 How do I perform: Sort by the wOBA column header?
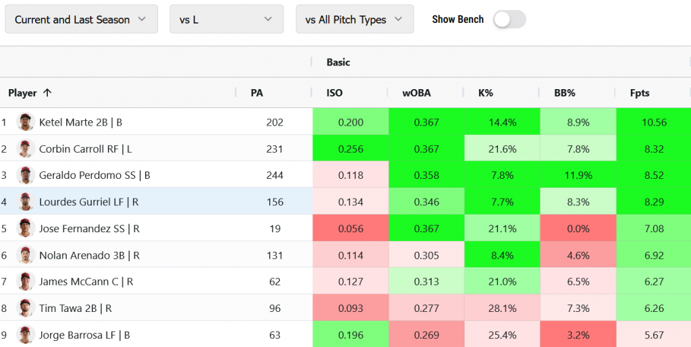click(x=416, y=93)
